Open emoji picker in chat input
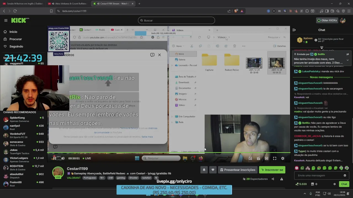Image resolution: width=353 pixels, height=198 pixels. click(345, 175)
